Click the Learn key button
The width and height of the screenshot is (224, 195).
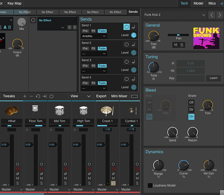(213, 78)
